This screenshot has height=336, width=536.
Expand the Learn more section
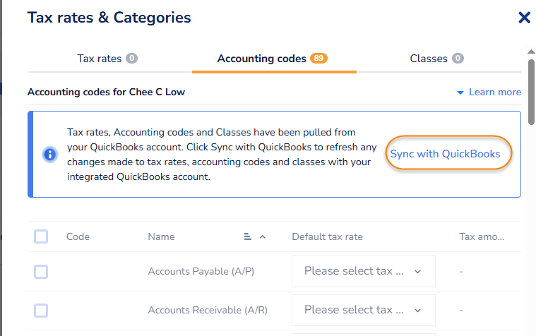click(494, 92)
